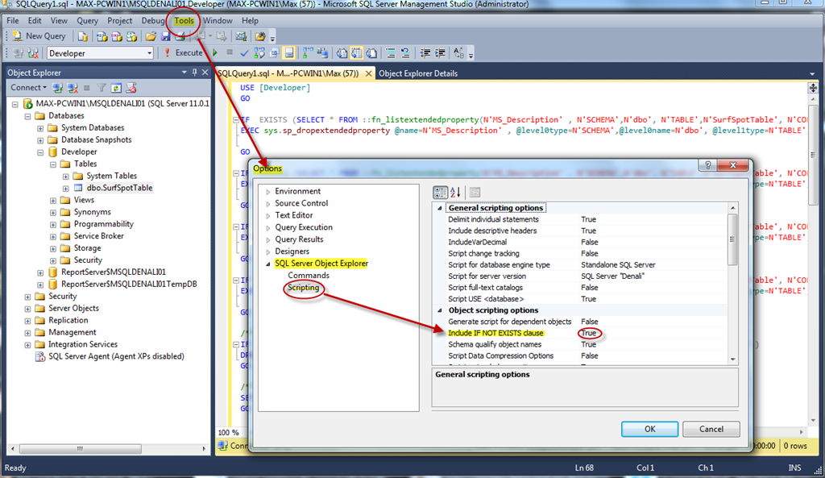Open the Window menu
This screenshot has height=478, width=825.
click(x=218, y=20)
